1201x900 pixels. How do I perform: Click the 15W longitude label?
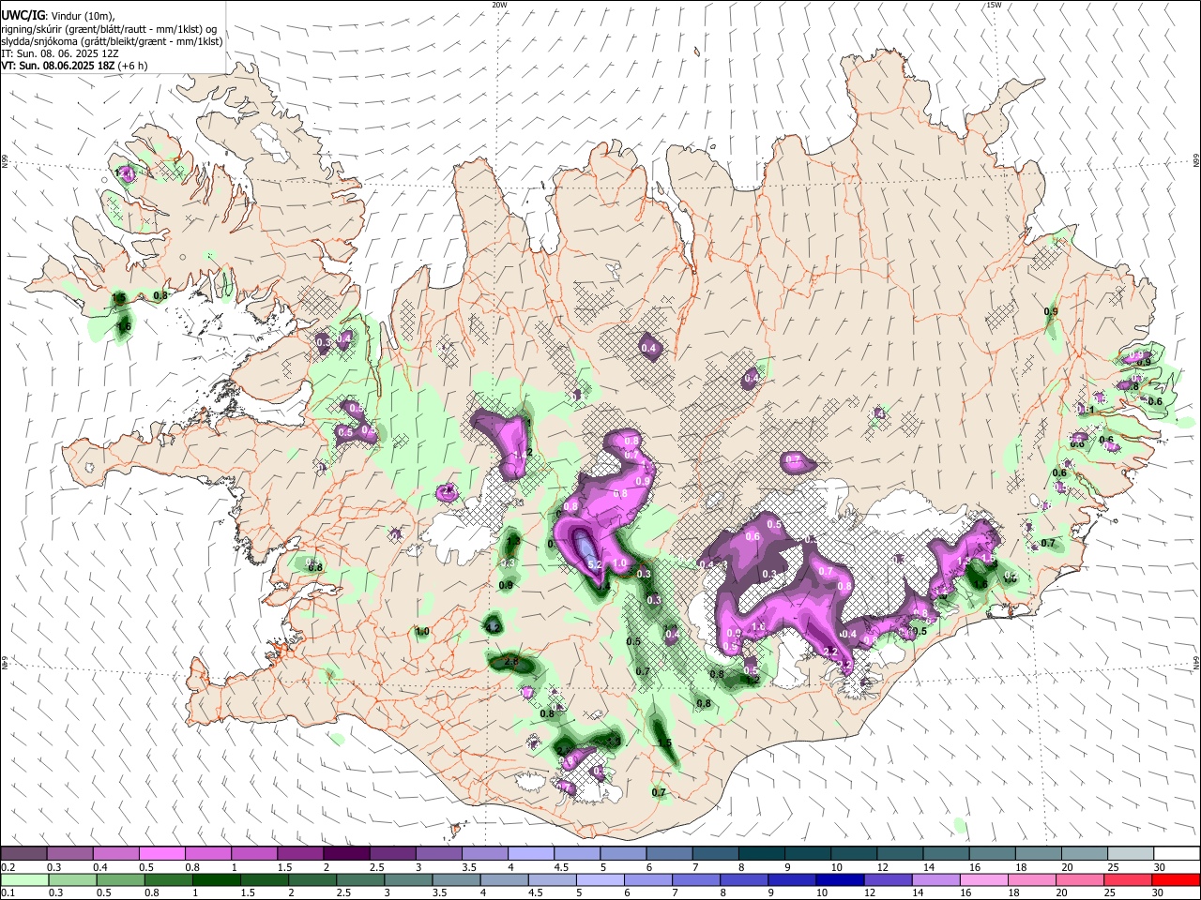[x=994, y=5]
